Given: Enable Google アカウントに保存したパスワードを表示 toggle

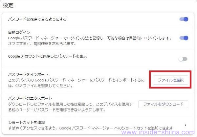Looking at the screenshot, I should (x=183, y=59).
